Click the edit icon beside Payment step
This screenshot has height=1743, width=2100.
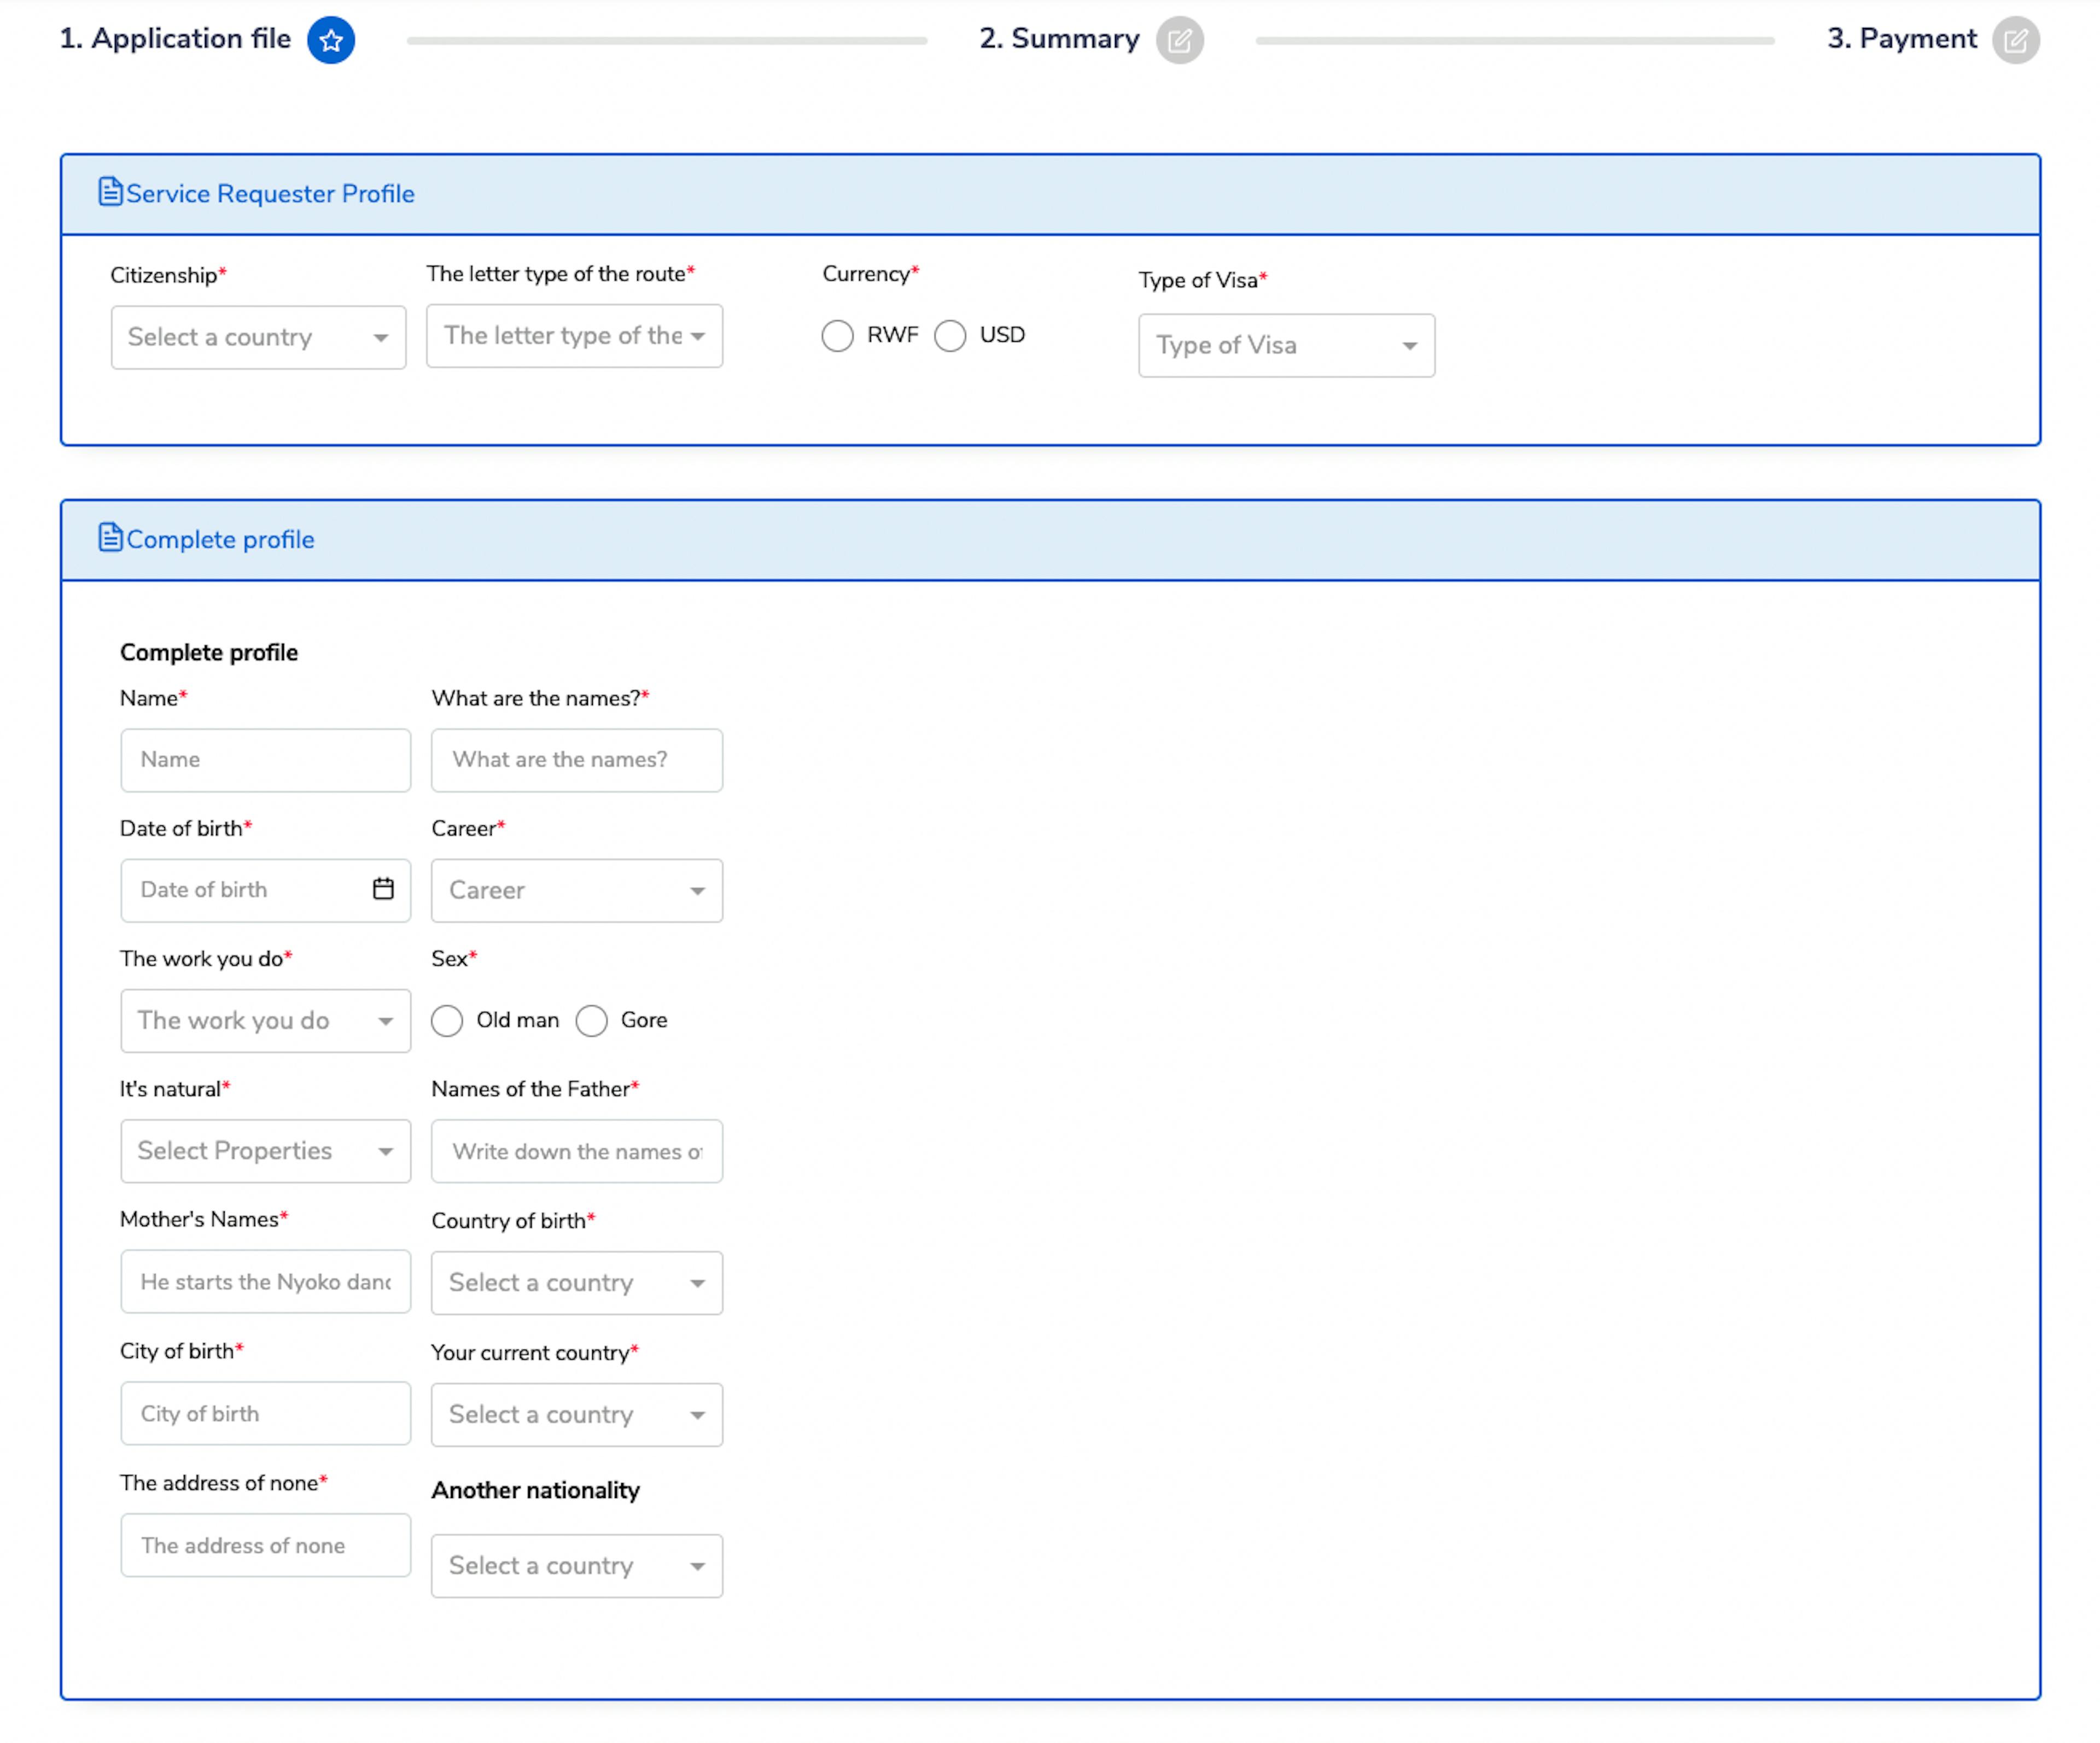tap(2016, 40)
